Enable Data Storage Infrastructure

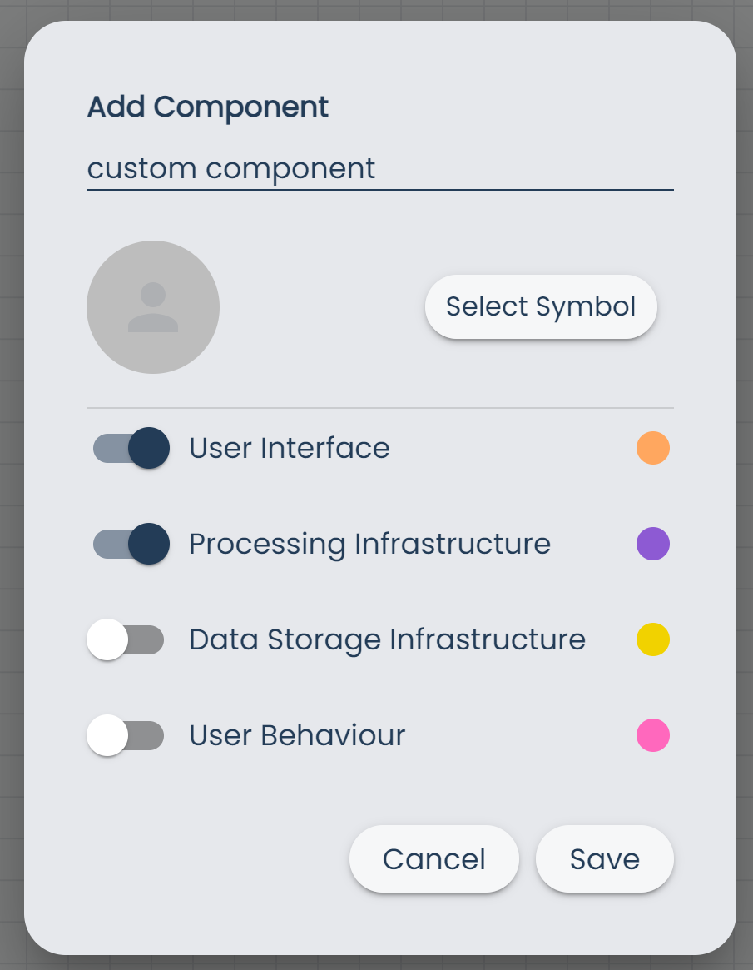point(126,639)
